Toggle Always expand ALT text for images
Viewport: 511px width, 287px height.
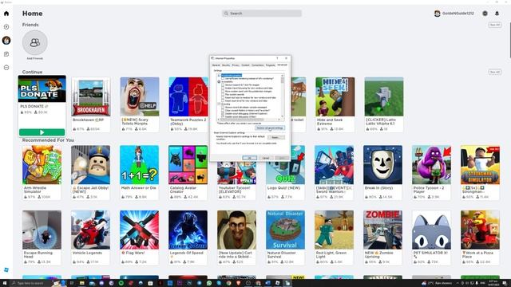pyautogui.click(x=223, y=85)
